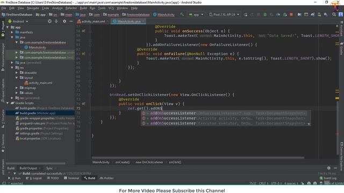This screenshot has height=193, width=344.
Task: Toggle the Layout Captures side panel
Action: click(3, 91)
